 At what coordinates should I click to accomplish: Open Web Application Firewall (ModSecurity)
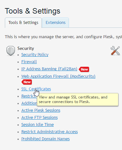[x=58, y=76]
